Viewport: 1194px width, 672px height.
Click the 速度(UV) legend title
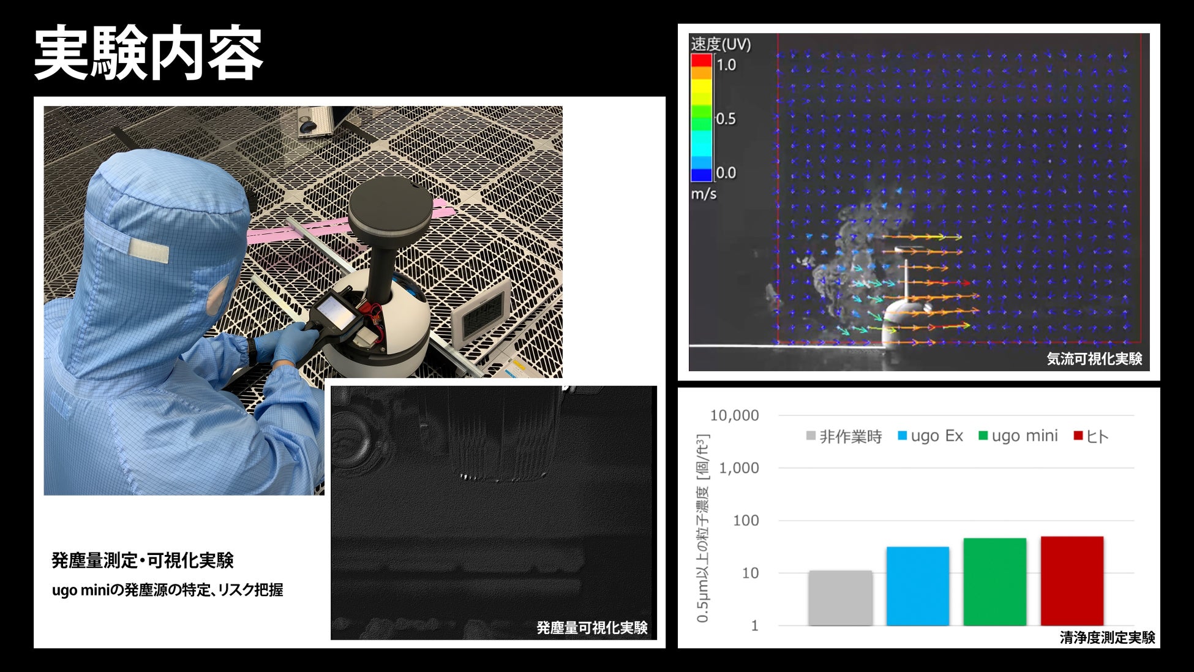coord(721,44)
